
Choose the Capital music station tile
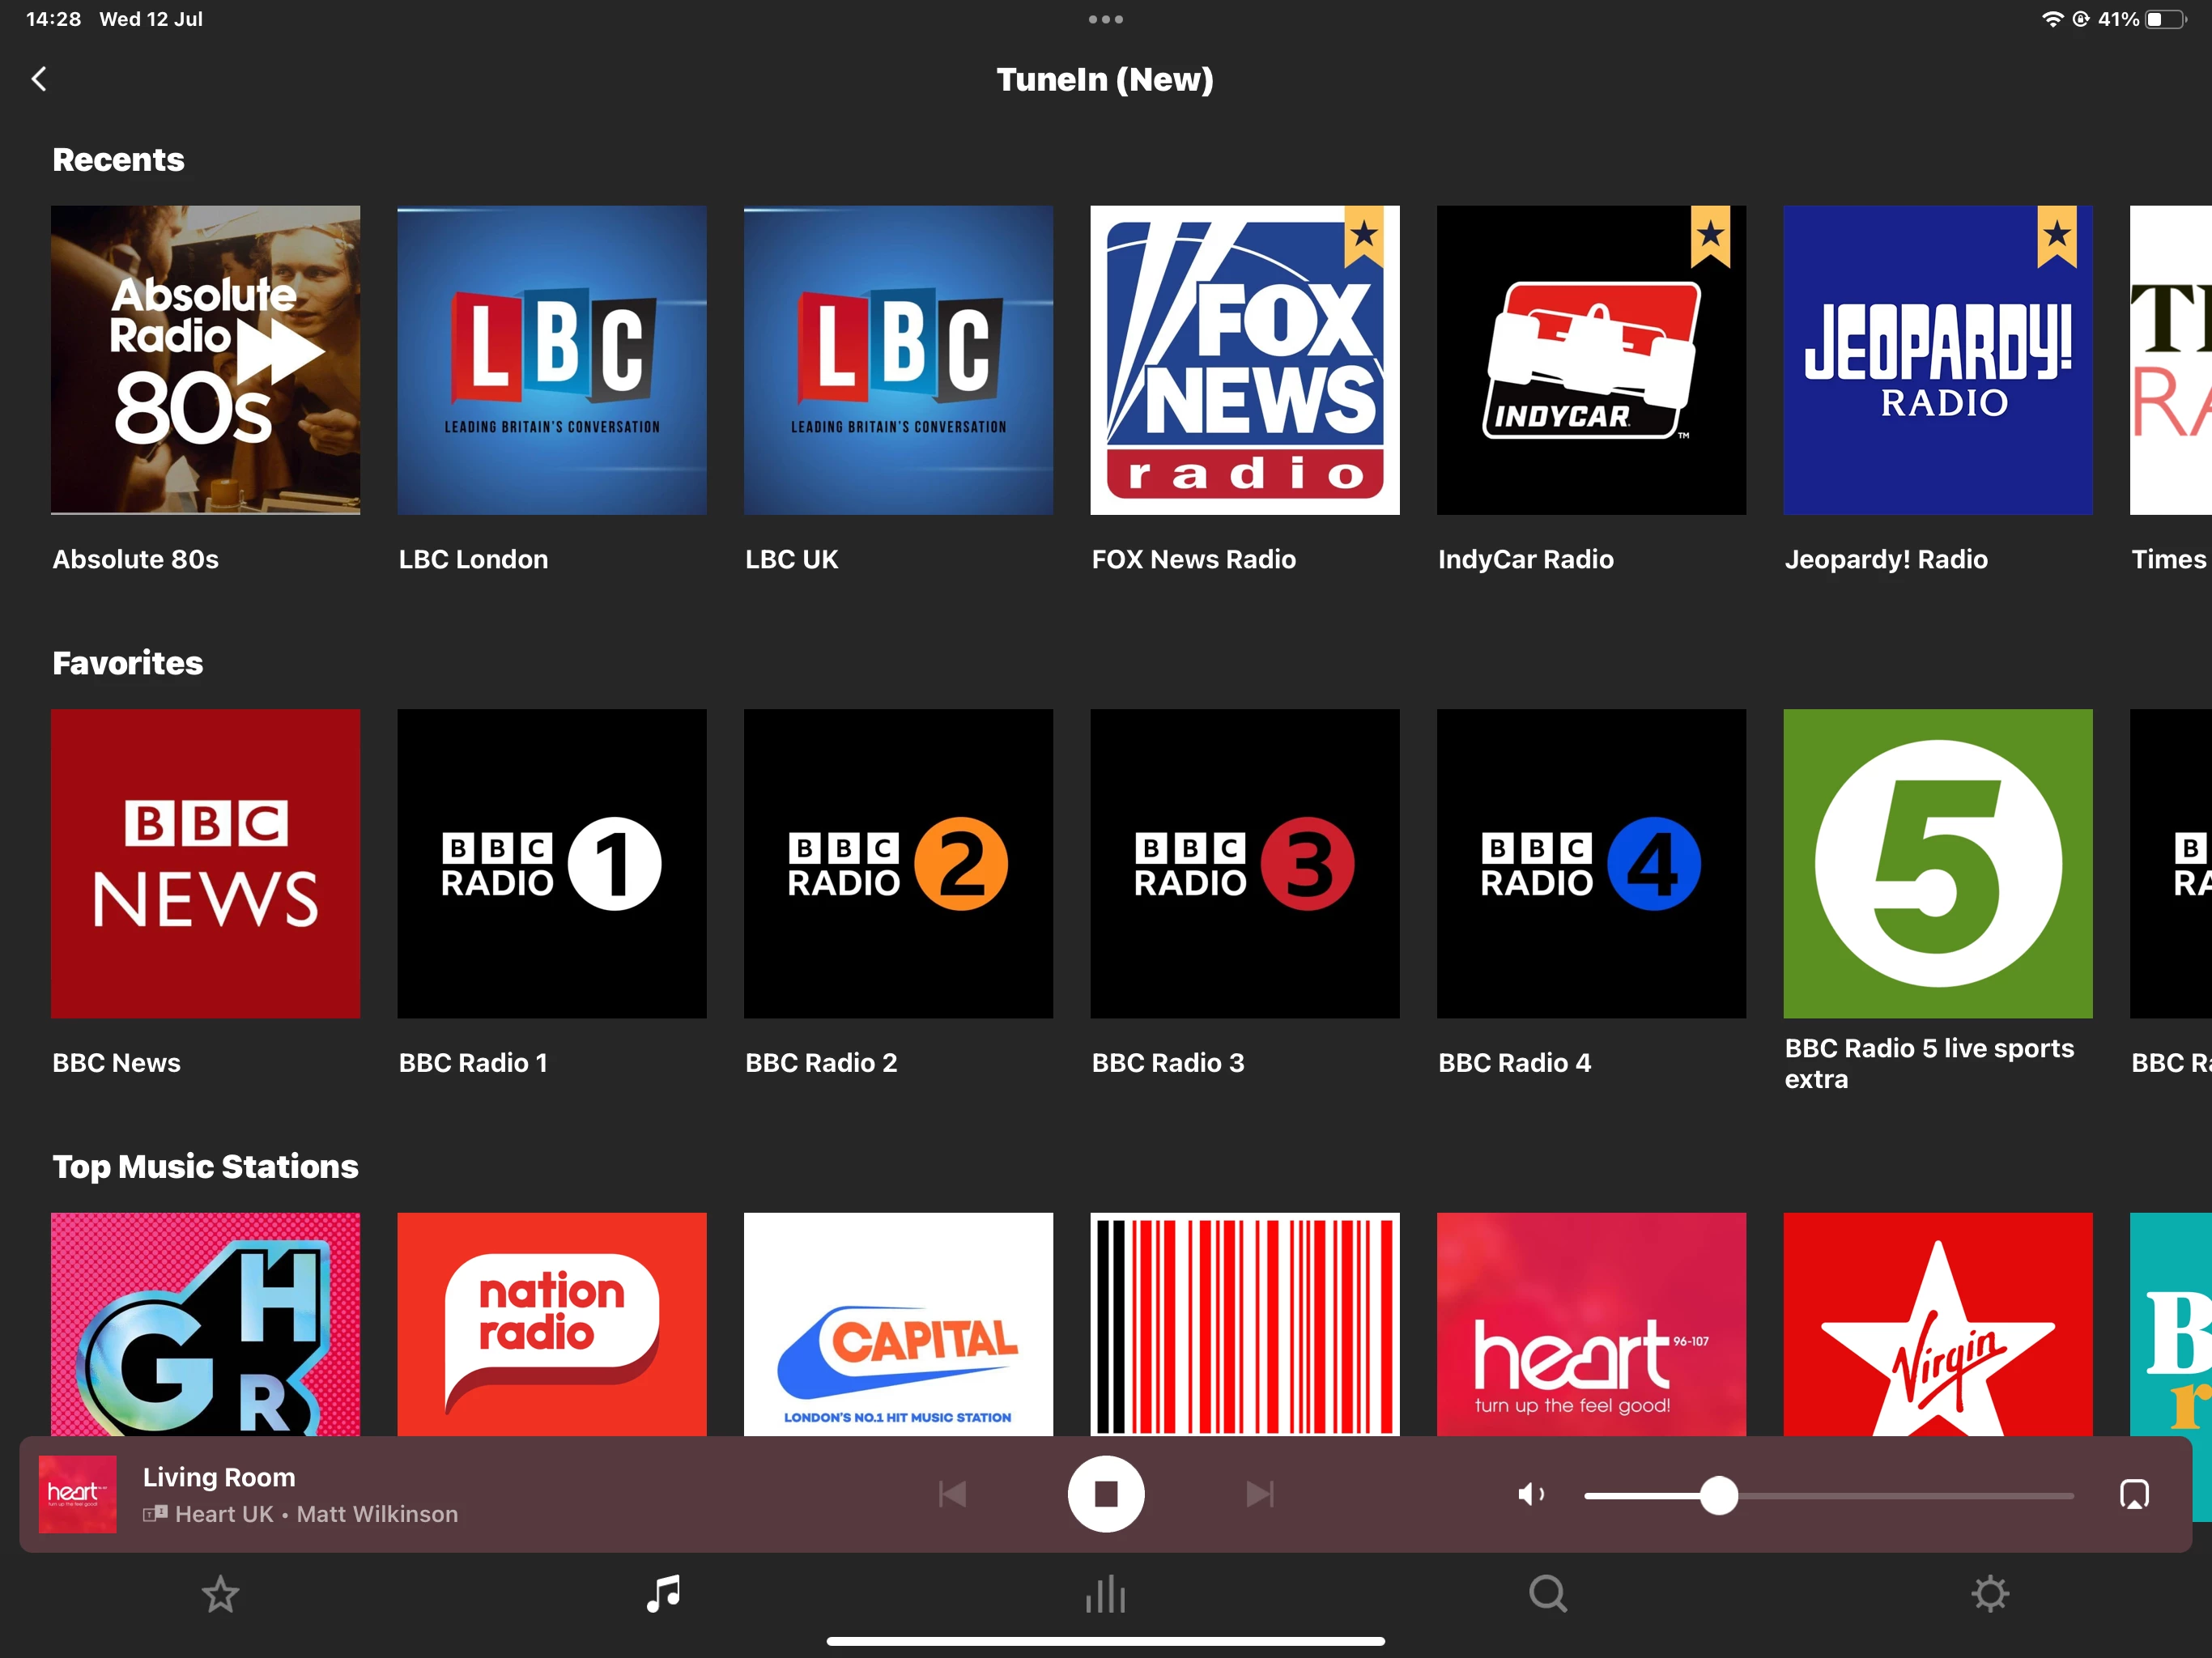(898, 1324)
